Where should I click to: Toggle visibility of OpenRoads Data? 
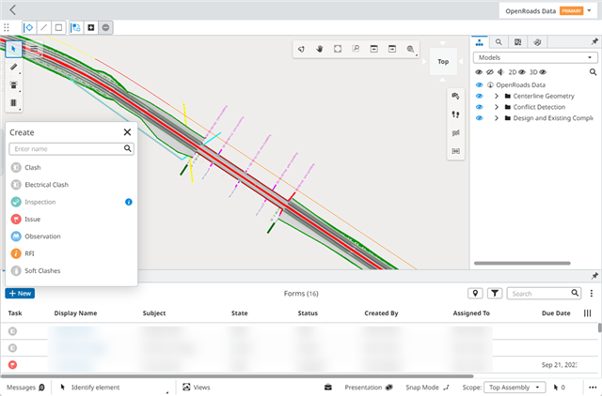tap(479, 85)
